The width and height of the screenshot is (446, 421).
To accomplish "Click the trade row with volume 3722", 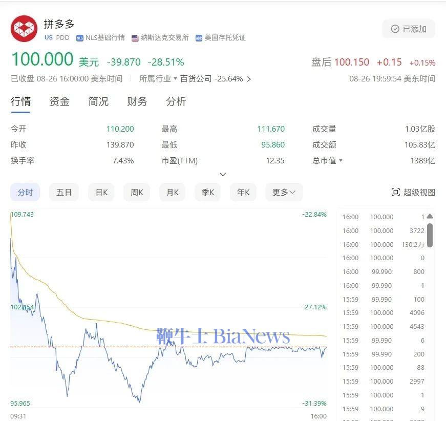I will coord(383,230).
